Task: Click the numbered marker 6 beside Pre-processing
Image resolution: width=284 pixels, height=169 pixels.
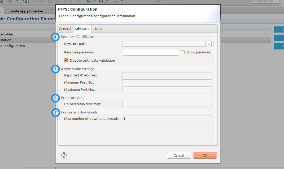Action: click(55, 98)
